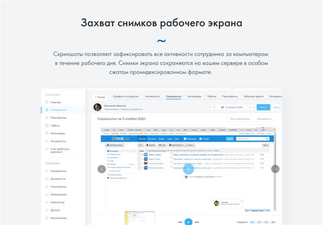The width and height of the screenshot is (323, 225).
Task: Select the highlighted first speed option
Action: [252, 222]
